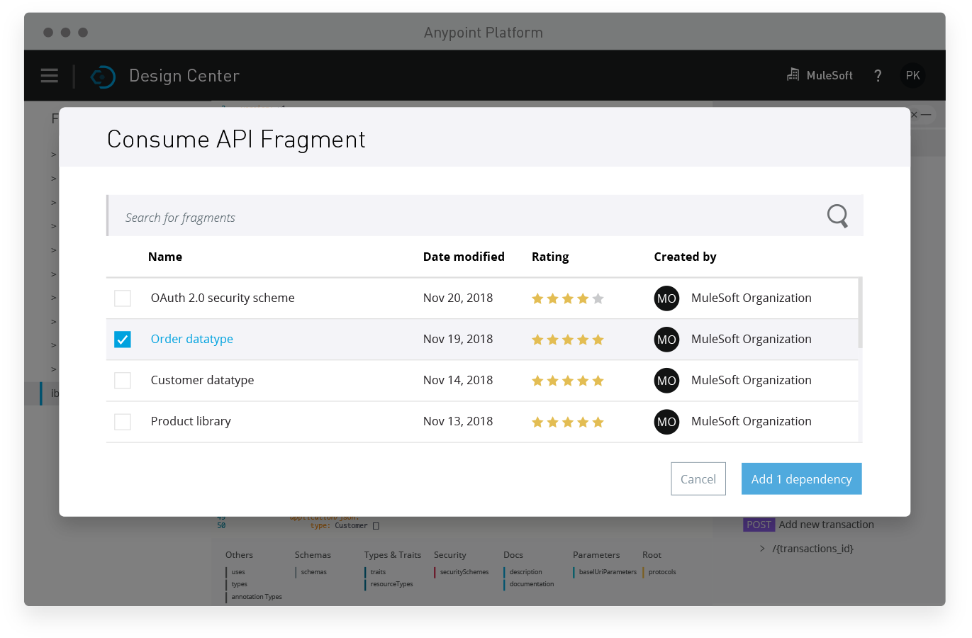Uncheck the Order datatype checkbox
The height and width of the screenshot is (638, 972).
pyautogui.click(x=122, y=339)
